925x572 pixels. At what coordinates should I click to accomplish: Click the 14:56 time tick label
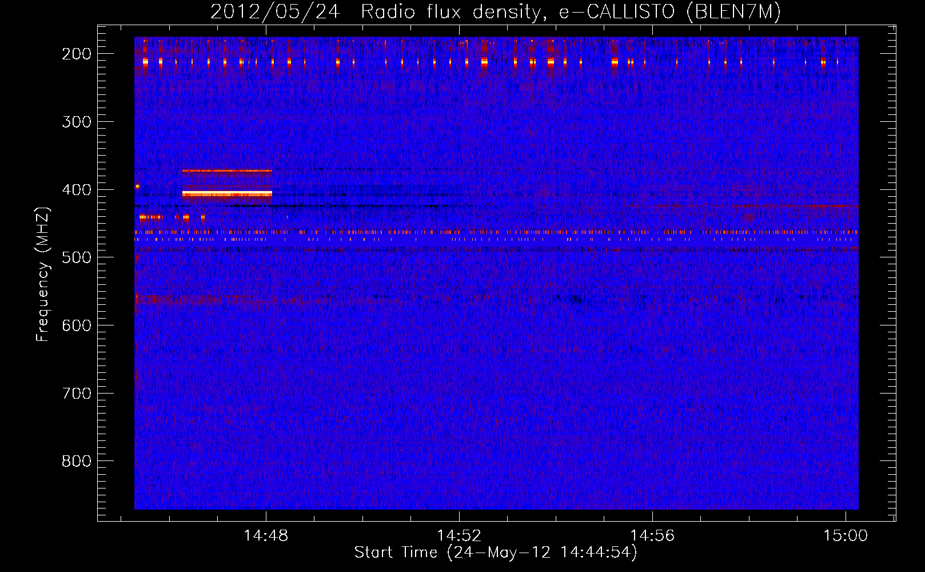pyautogui.click(x=652, y=535)
